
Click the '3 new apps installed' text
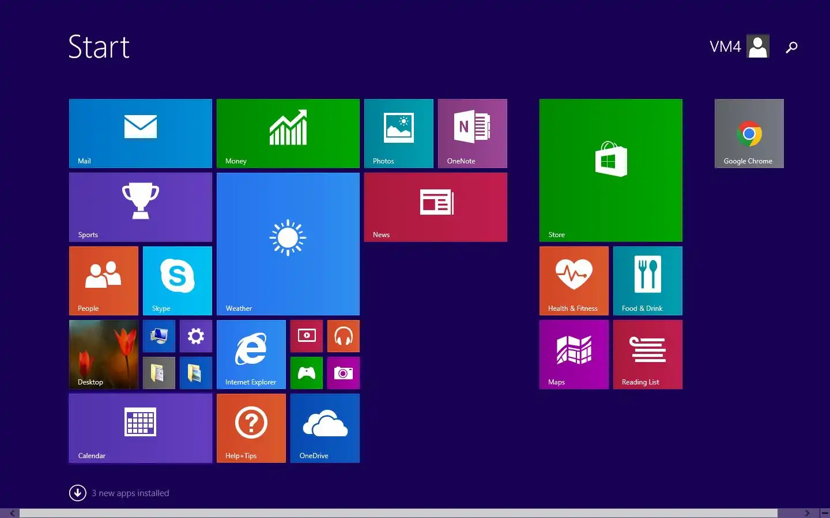tap(130, 493)
